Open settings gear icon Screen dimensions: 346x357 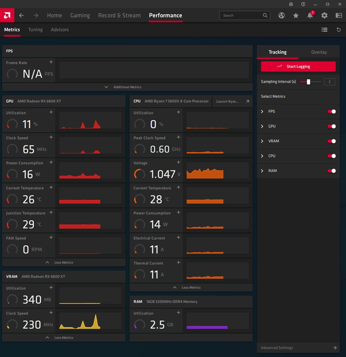click(324, 16)
